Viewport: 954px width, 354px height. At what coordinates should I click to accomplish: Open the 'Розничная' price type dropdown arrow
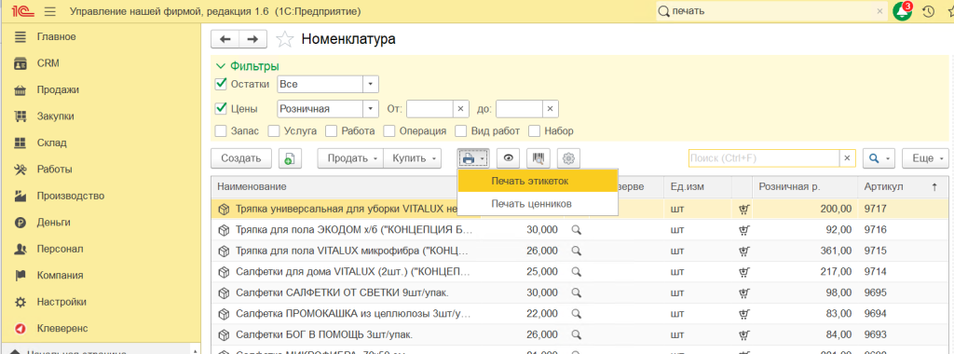coord(371,109)
